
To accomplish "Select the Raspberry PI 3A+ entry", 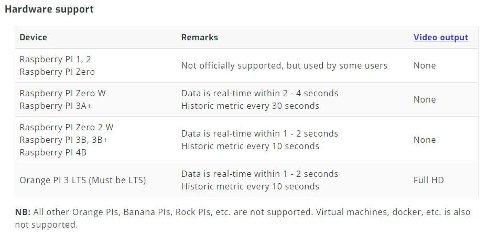I will 58,106.
